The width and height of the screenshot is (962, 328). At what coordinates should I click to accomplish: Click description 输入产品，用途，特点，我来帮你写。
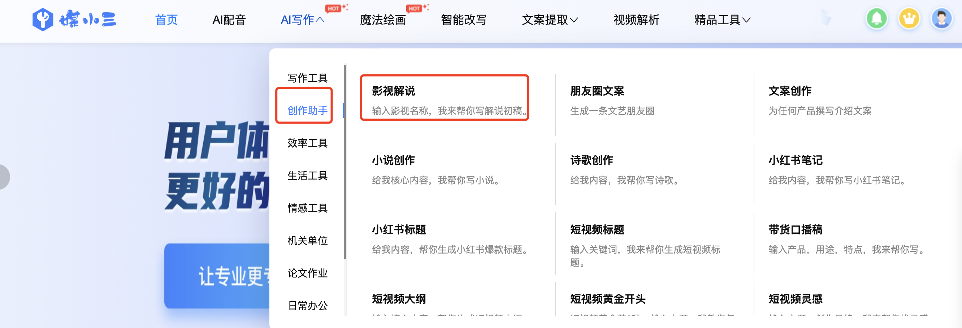pyautogui.click(x=846, y=250)
